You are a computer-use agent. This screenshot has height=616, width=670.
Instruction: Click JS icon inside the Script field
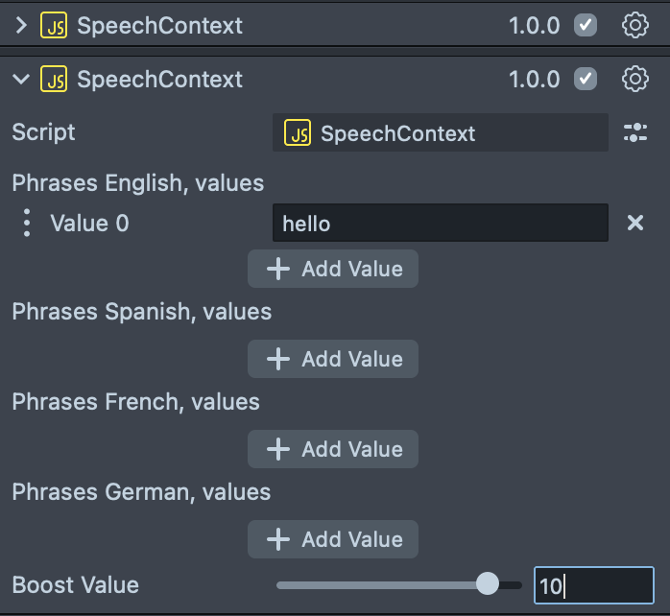click(298, 133)
